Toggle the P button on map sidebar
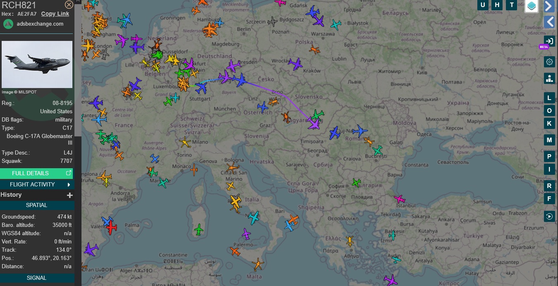This screenshot has height=286, width=558. 549,156
